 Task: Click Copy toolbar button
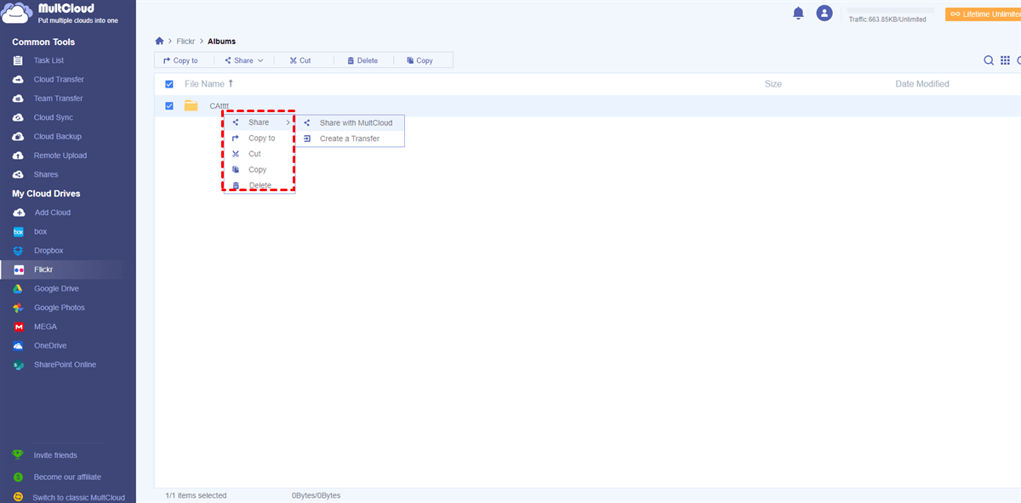(x=419, y=60)
